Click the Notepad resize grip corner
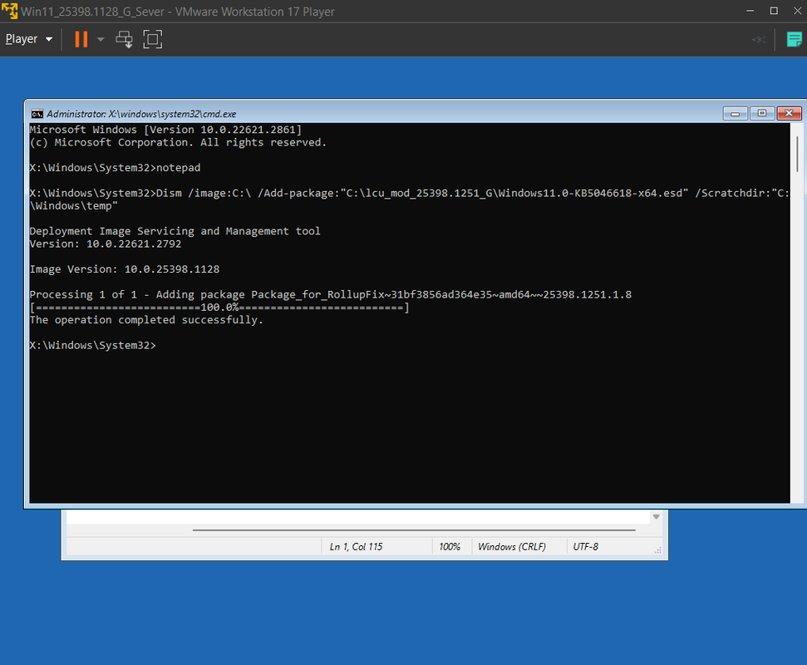807x665 pixels. coord(657,550)
